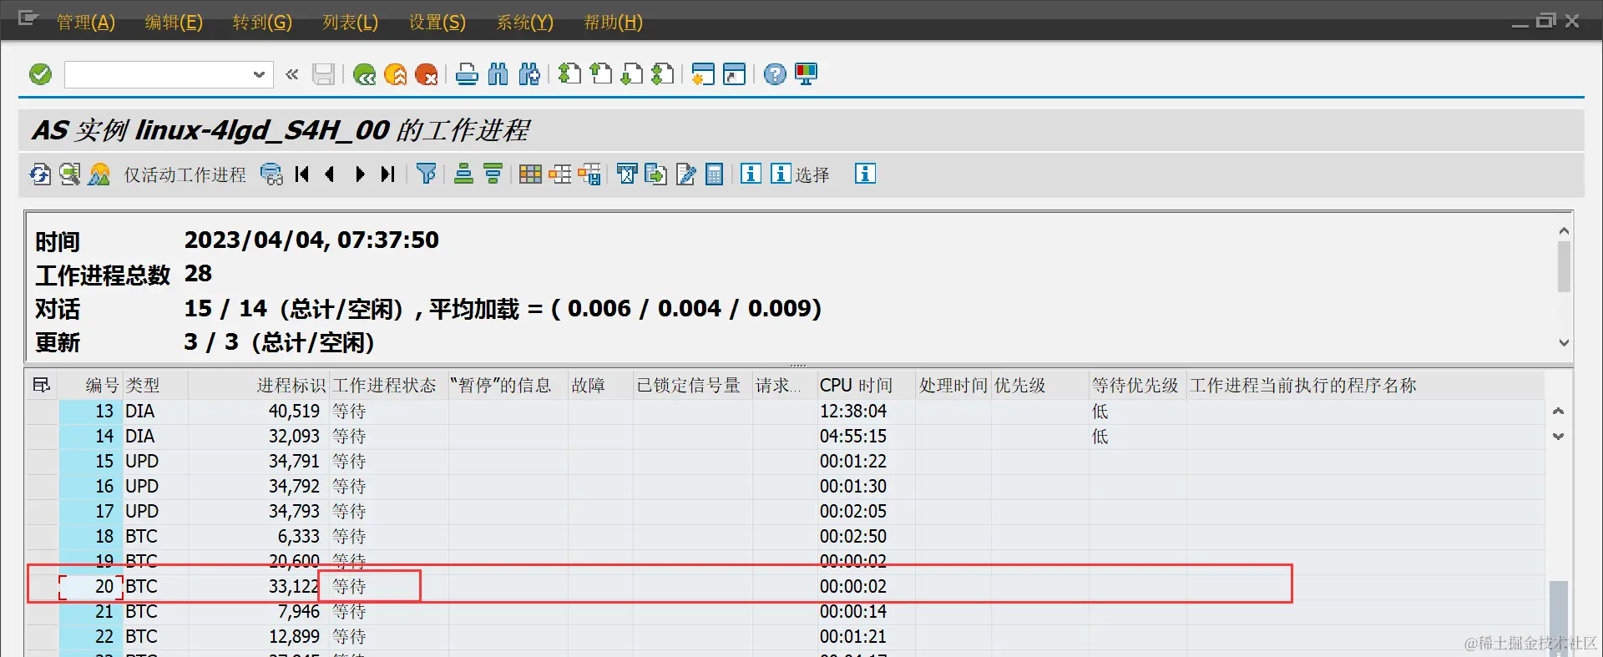The width and height of the screenshot is (1603, 657).
Task: Click the green Back icon
Action: tap(364, 74)
